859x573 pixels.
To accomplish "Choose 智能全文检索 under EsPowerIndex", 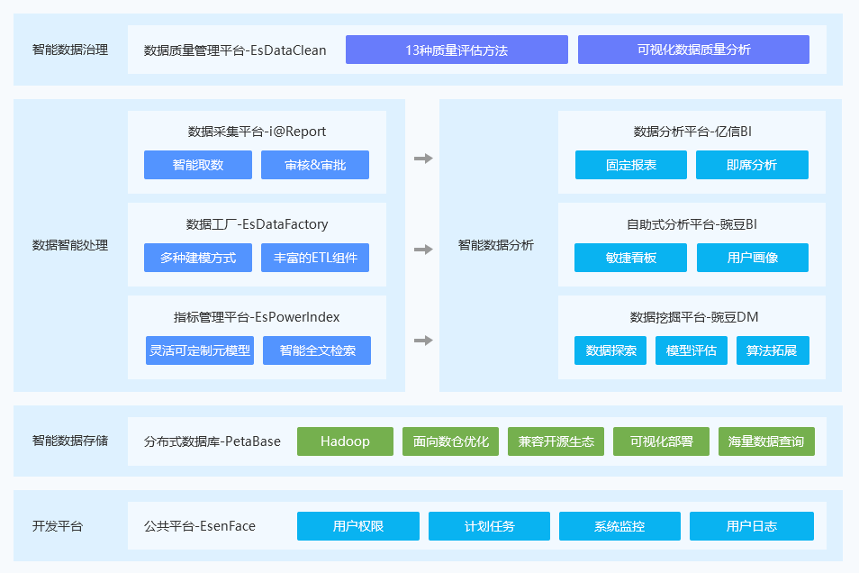I will click(x=317, y=350).
